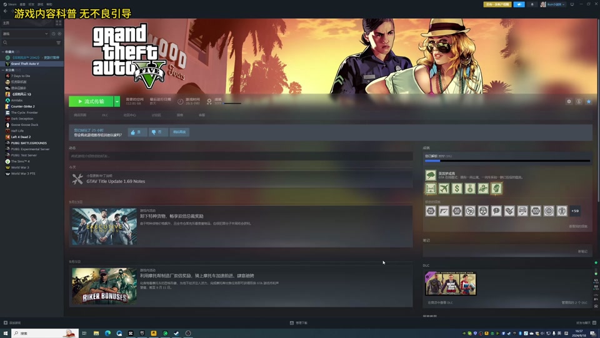Click the new note link in notes panel
The image size is (600, 338).
tap(582, 252)
